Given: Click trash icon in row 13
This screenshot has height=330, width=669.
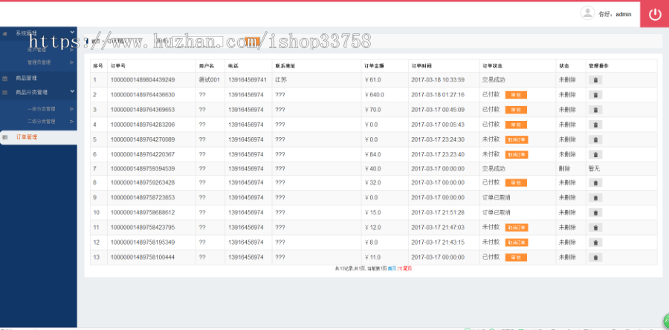Looking at the screenshot, I should coord(595,257).
